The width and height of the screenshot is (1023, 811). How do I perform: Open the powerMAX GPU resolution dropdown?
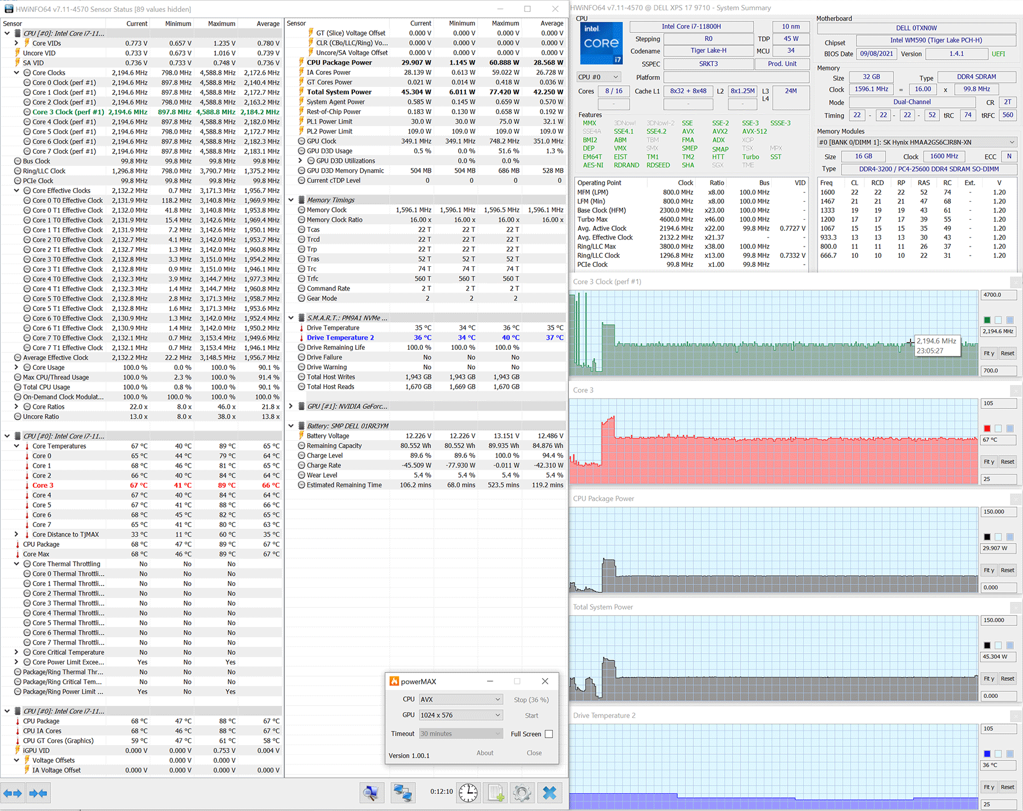click(461, 715)
